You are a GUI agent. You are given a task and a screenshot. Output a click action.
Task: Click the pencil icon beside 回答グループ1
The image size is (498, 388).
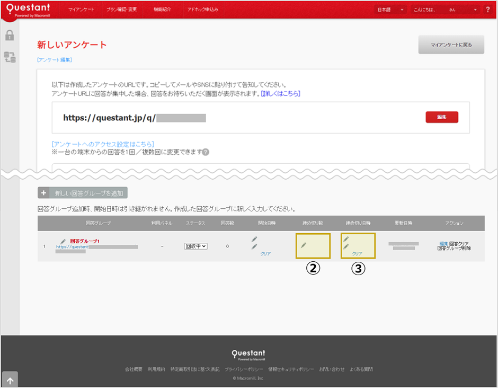point(63,242)
